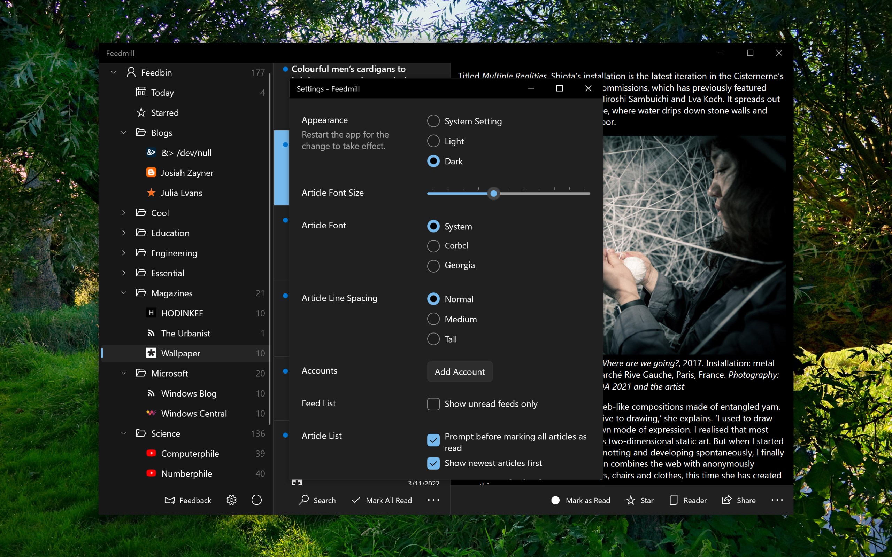Click the Add Account button
This screenshot has height=557, width=892.
click(459, 371)
